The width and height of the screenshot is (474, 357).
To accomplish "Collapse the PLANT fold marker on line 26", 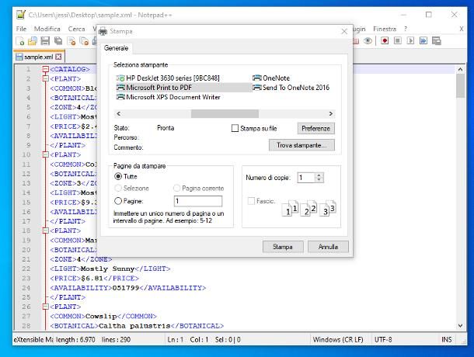I will (x=45, y=307).
